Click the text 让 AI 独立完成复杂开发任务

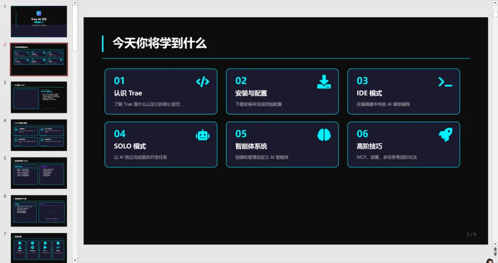pyautogui.click(x=140, y=157)
